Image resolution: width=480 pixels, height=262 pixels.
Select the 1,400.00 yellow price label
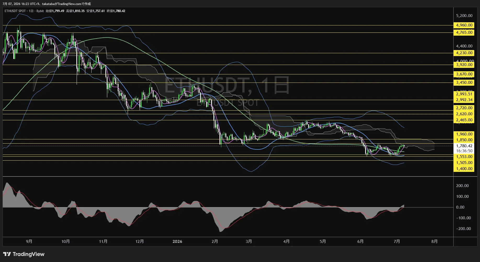tap(464, 169)
